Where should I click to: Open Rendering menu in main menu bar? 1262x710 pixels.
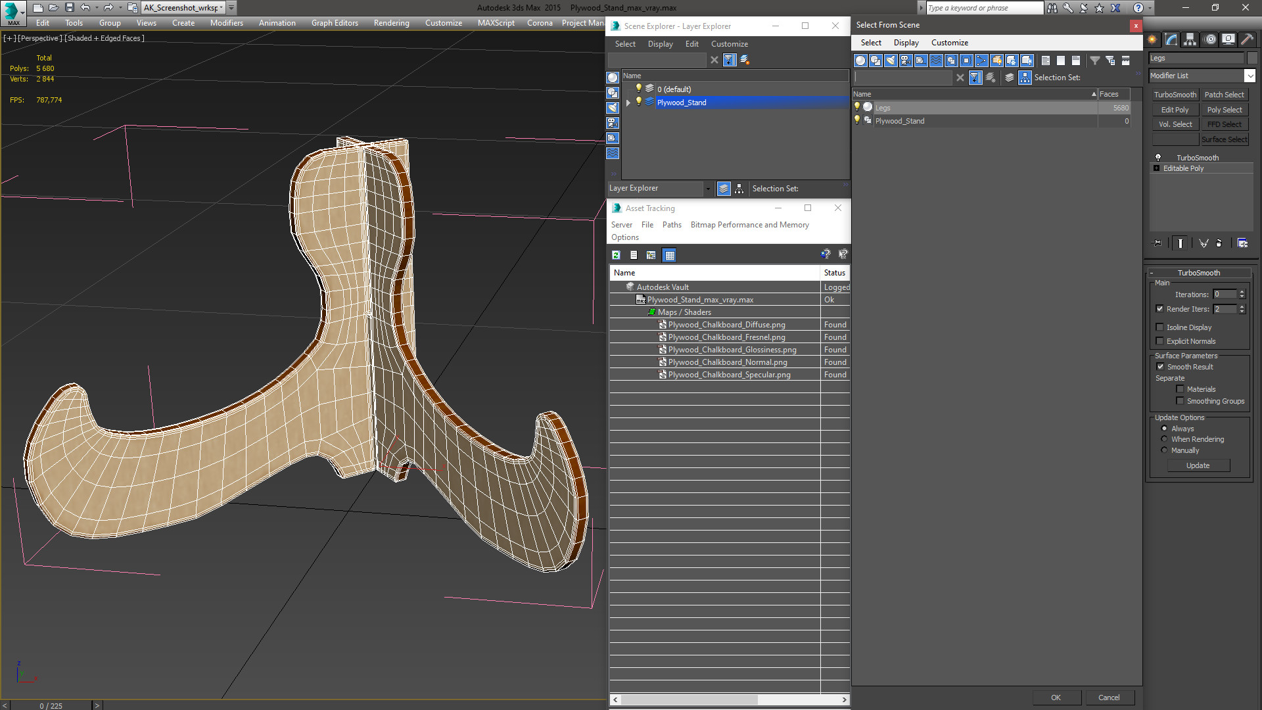click(392, 23)
